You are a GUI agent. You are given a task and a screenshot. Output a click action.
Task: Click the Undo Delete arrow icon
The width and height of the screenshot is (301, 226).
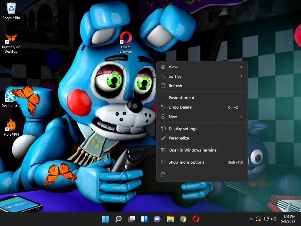point(163,107)
